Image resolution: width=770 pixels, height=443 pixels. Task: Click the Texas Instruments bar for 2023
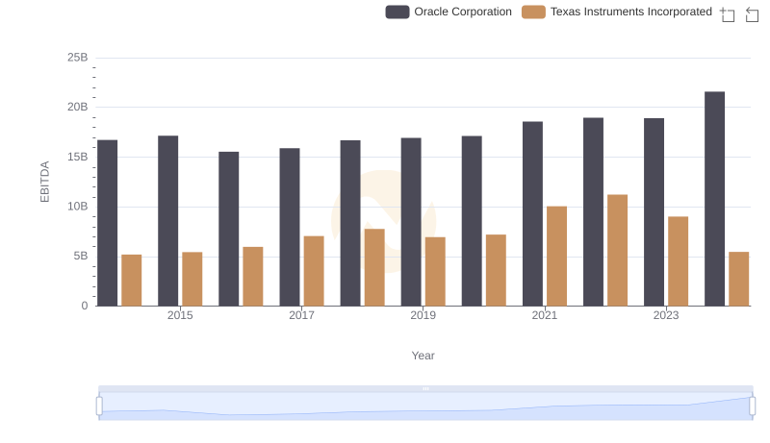click(679, 261)
